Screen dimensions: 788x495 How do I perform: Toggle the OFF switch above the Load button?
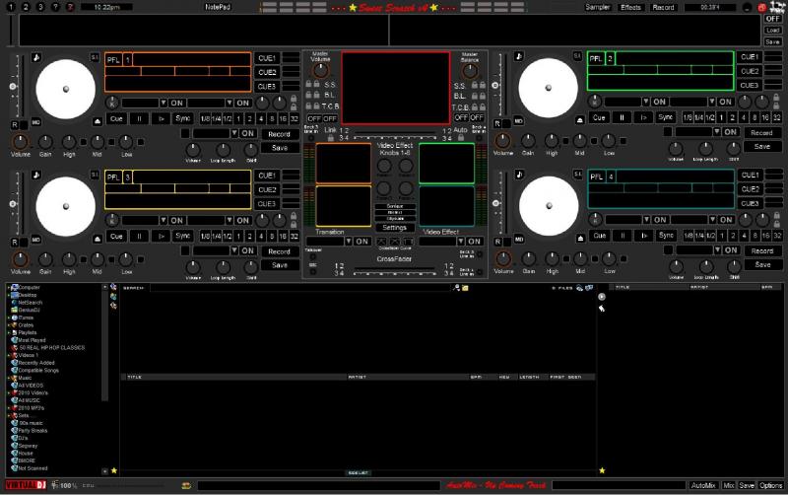tap(772, 19)
